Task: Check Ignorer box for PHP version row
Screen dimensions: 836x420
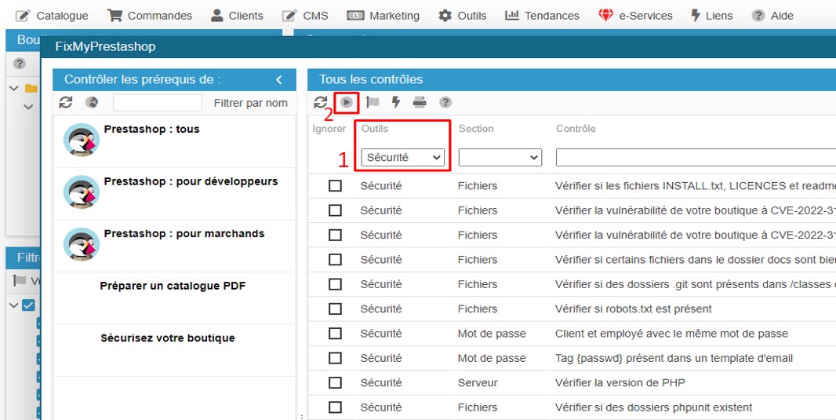Action: [x=336, y=382]
